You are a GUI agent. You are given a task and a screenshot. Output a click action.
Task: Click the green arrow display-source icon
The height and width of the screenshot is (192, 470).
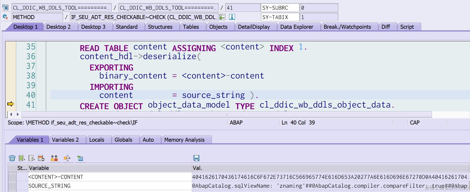click(222, 17)
